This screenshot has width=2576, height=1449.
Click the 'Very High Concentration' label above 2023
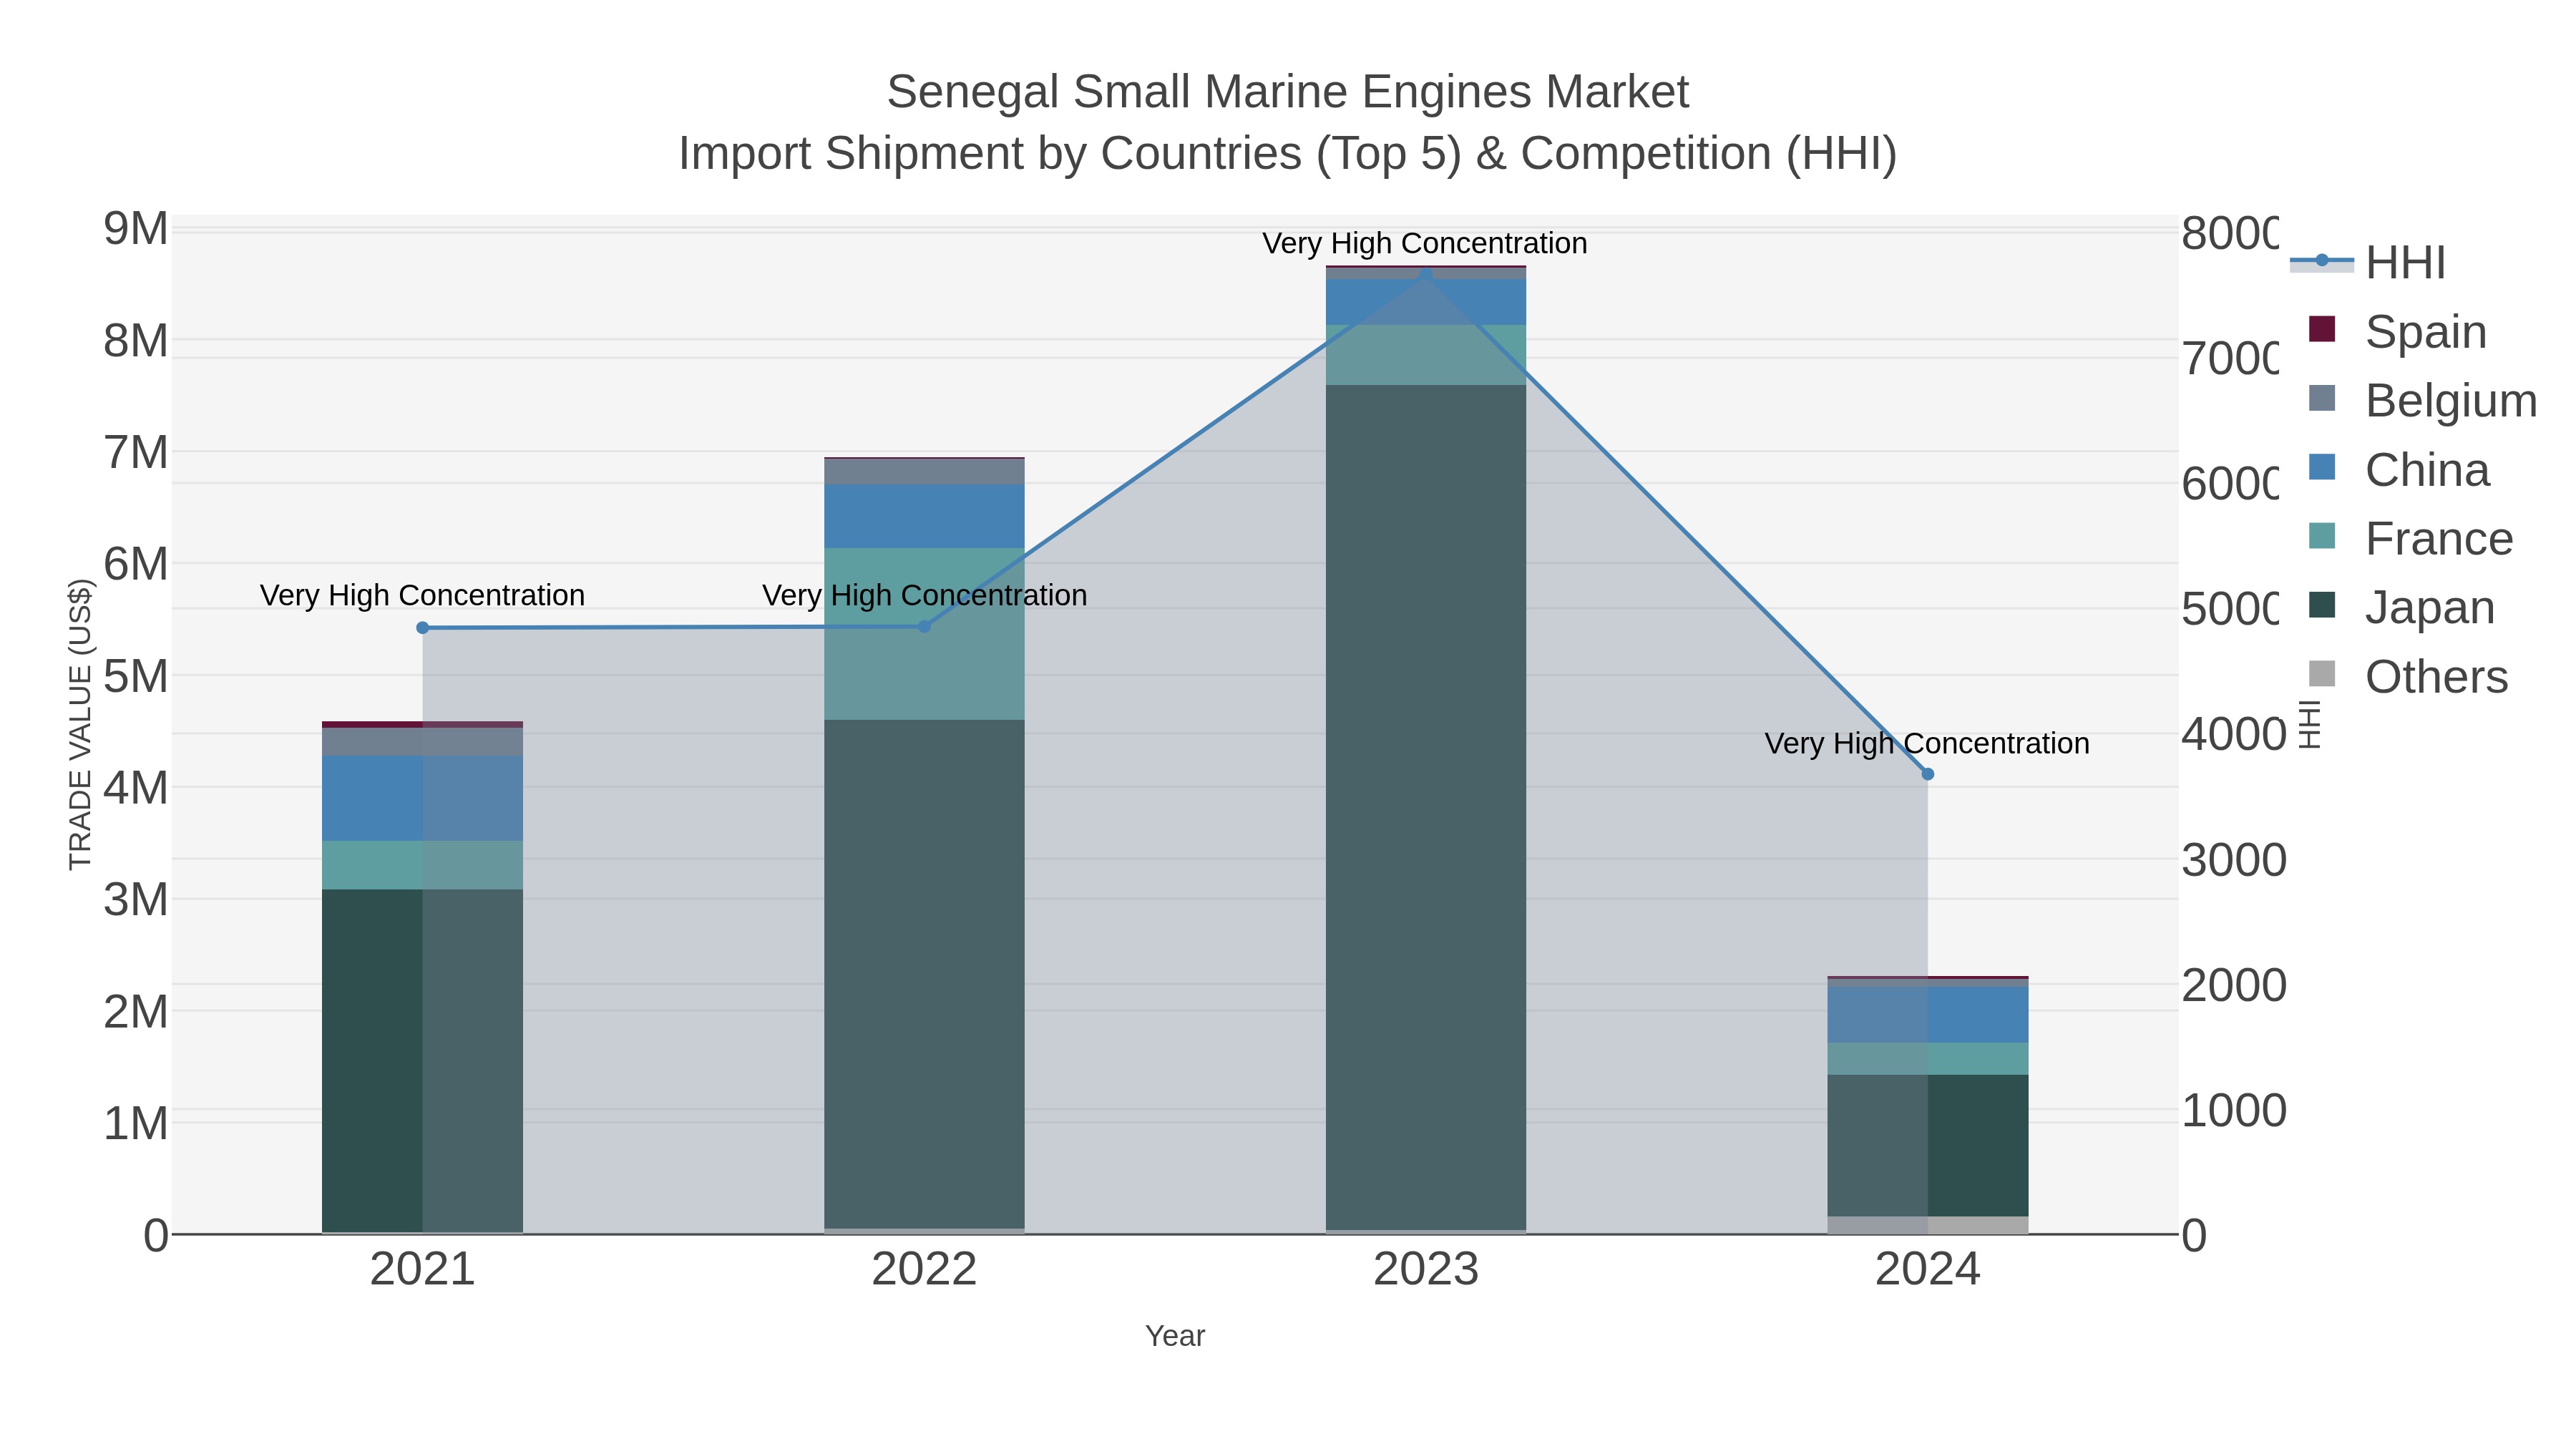click(1425, 243)
